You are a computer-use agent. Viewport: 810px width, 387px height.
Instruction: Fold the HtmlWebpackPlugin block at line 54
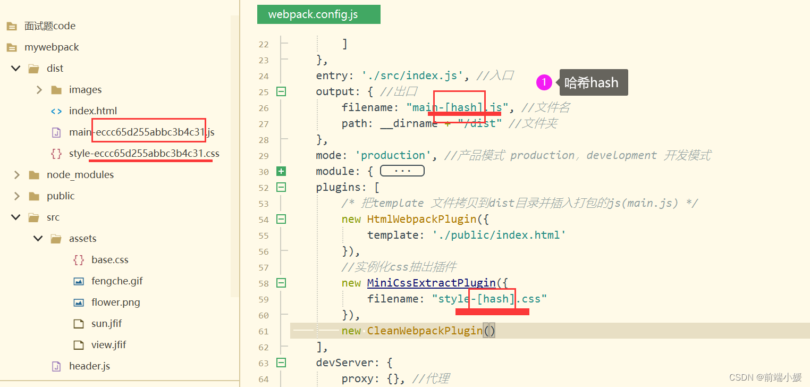point(281,219)
